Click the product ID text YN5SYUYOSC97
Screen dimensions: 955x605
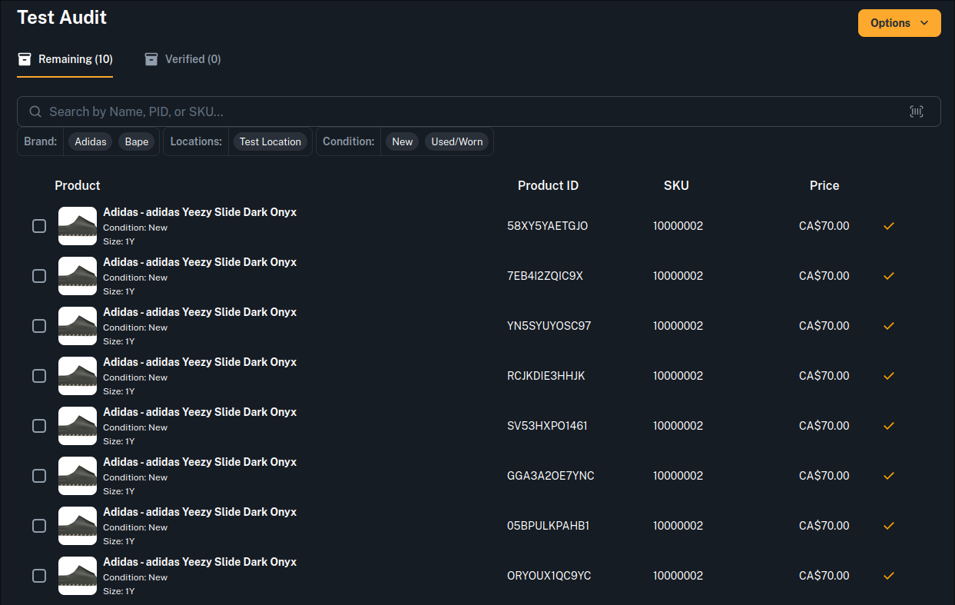coord(549,326)
